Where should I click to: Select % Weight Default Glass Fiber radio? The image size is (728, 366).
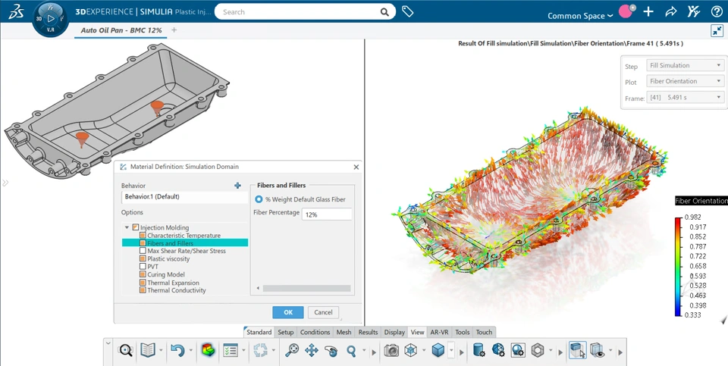(259, 199)
